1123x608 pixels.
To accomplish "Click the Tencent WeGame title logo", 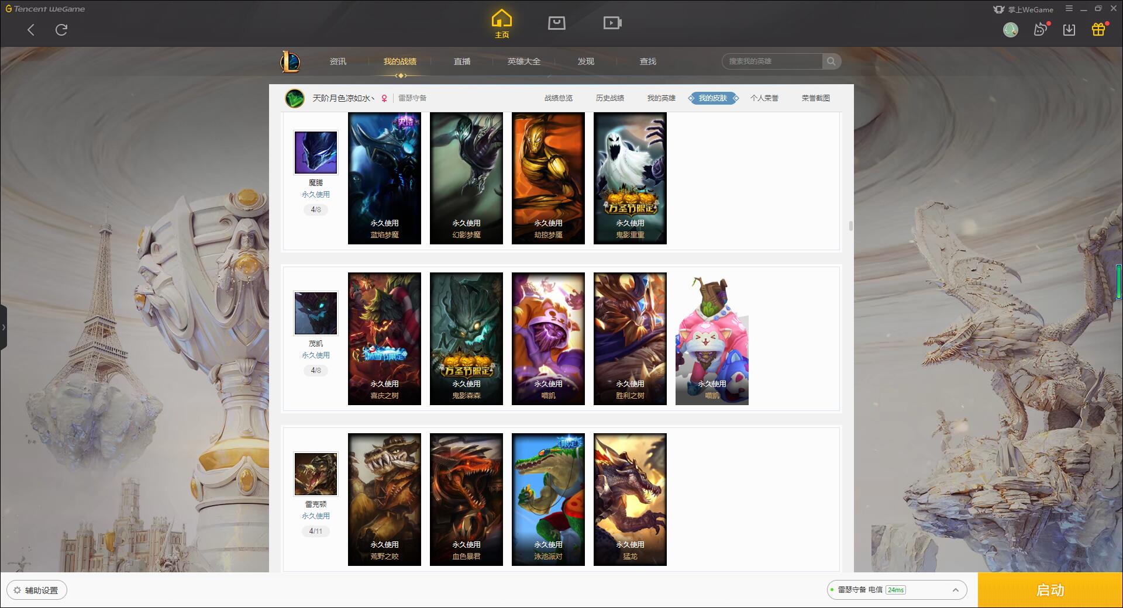I will tap(45, 9).
